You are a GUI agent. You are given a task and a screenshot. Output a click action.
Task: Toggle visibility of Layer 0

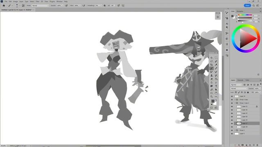232,134
